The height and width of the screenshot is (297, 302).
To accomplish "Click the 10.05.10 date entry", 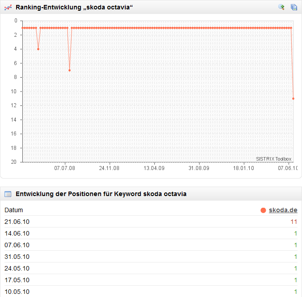I will pos(17,292).
